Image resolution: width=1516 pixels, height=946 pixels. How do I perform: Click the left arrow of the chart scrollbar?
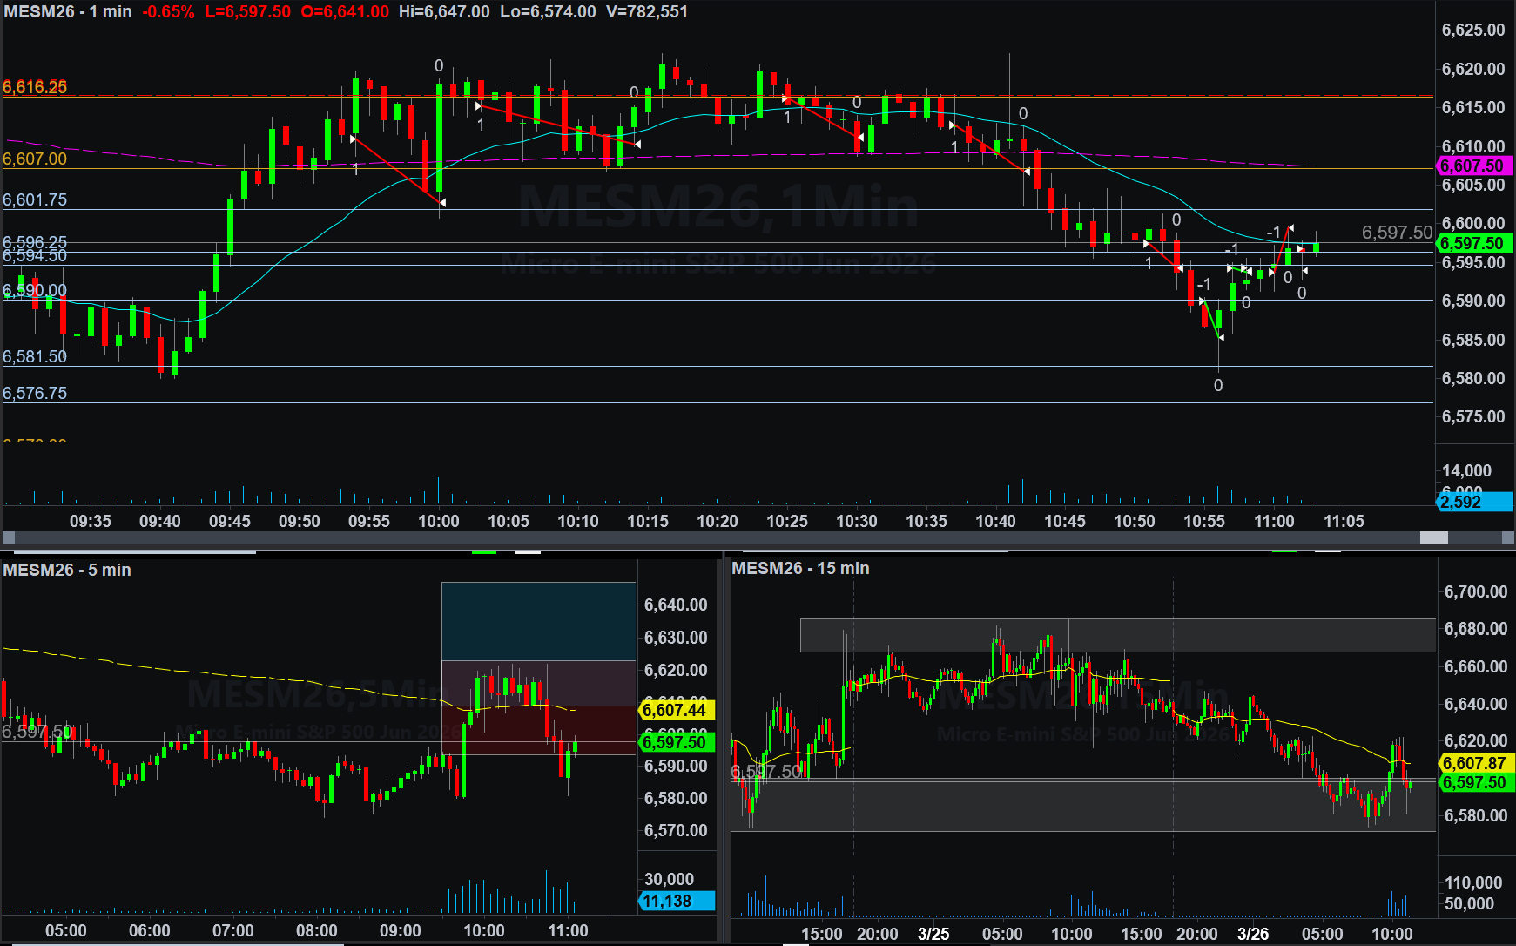9,537
